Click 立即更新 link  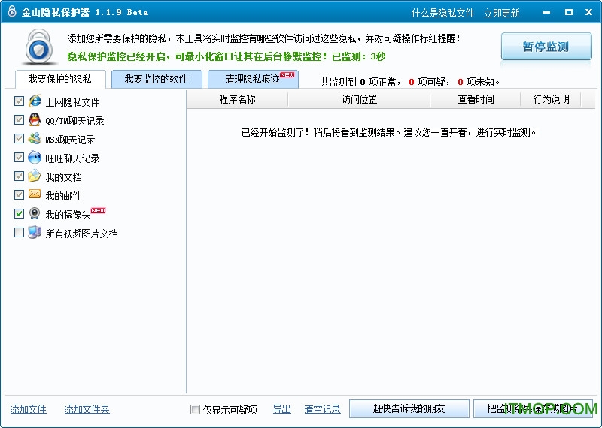(501, 13)
